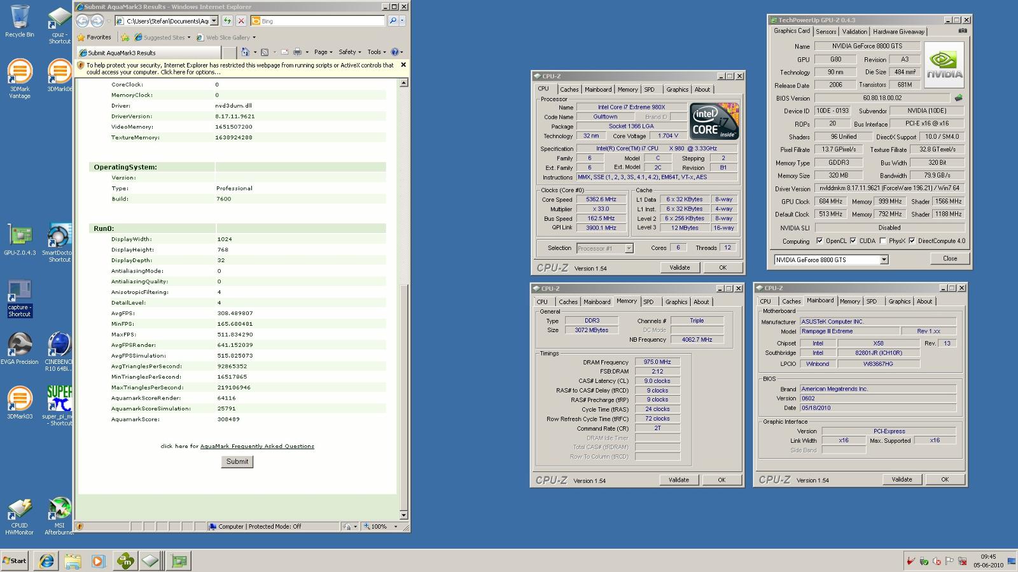
Task: Toggle the OpenCL checkbox in GPU-Z
Action: click(819, 241)
